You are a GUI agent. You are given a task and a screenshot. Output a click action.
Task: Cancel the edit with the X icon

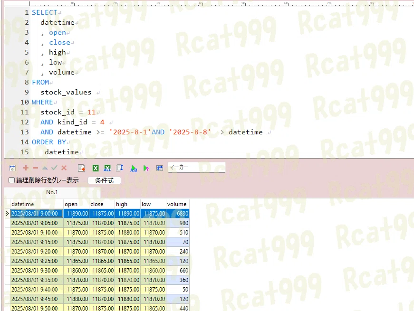[64, 168]
